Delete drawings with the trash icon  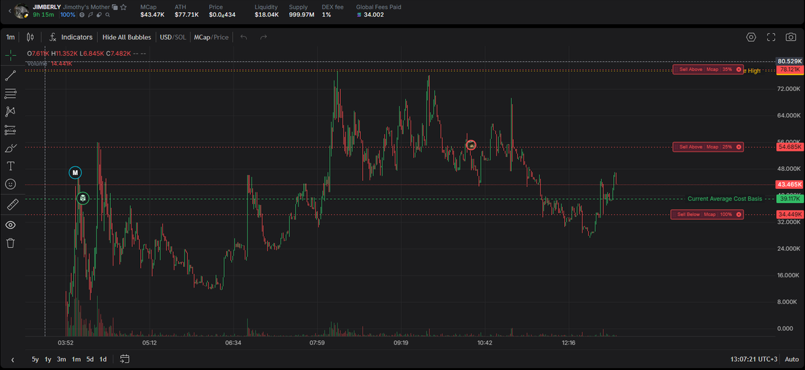point(11,243)
